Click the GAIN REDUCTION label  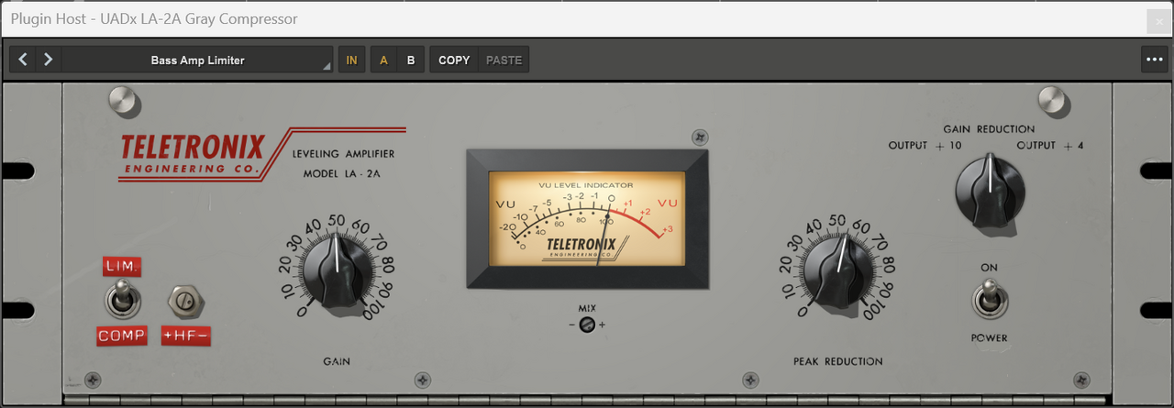point(989,129)
